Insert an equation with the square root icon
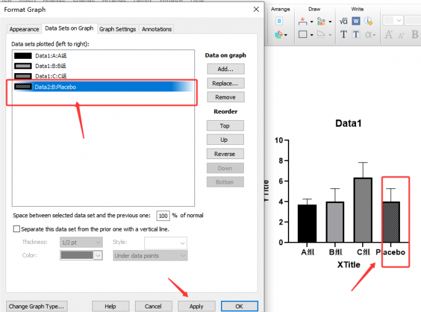The width and height of the screenshot is (421, 312). (344, 21)
